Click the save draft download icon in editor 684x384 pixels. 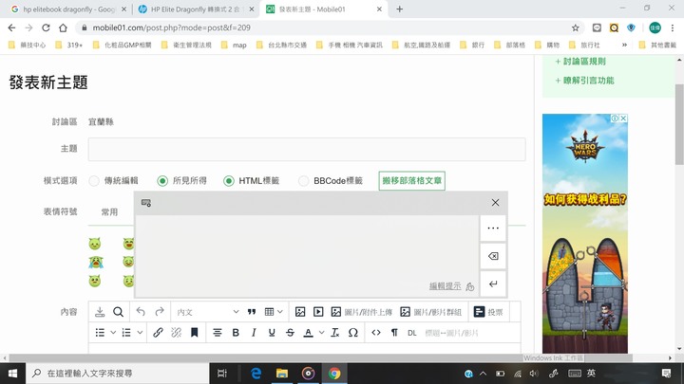pyautogui.click(x=100, y=312)
